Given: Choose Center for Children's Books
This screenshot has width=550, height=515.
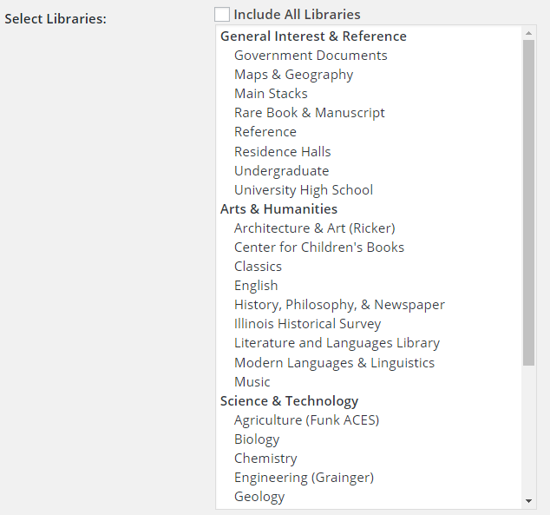Looking at the screenshot, I should 318,248.
